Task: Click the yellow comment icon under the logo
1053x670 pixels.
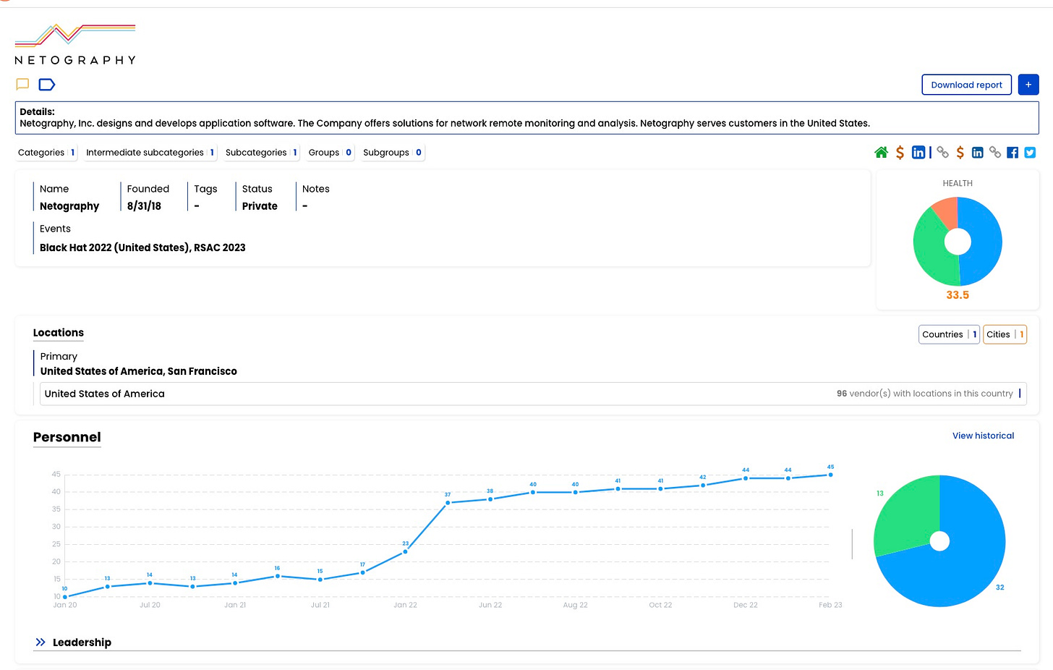Action: point(22,84)
